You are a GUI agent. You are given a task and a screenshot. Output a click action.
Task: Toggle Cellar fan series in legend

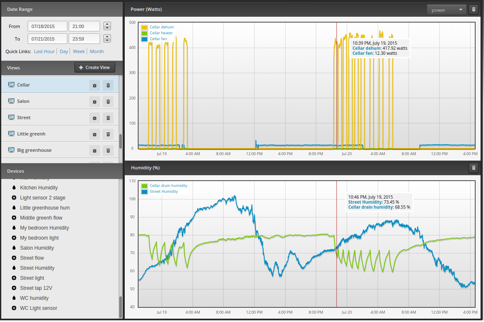[158, 39]
